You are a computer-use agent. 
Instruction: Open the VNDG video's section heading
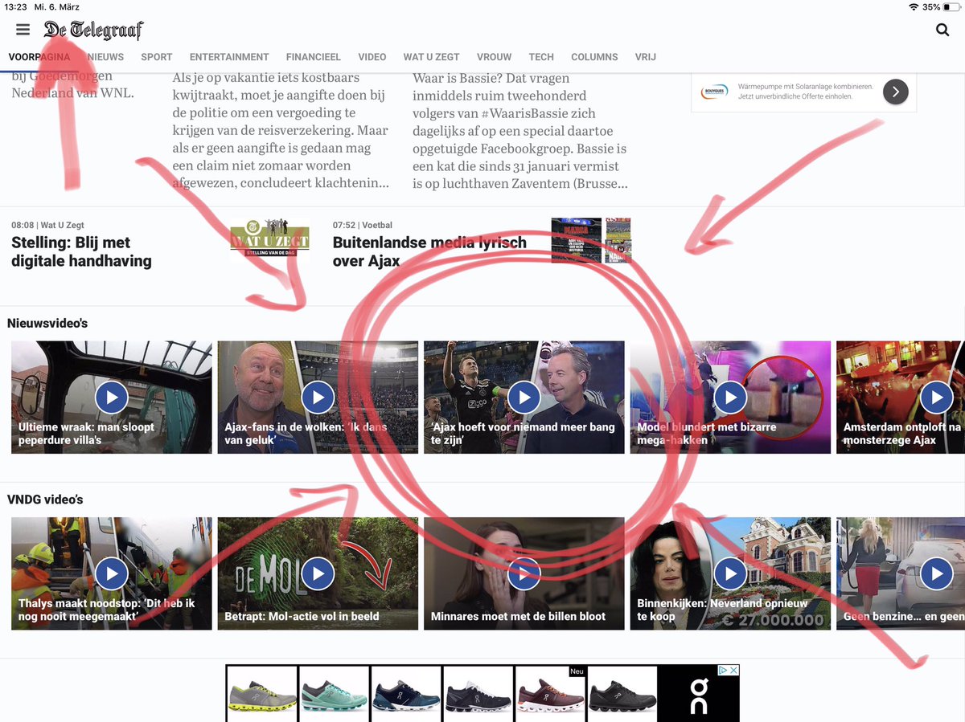45,500
